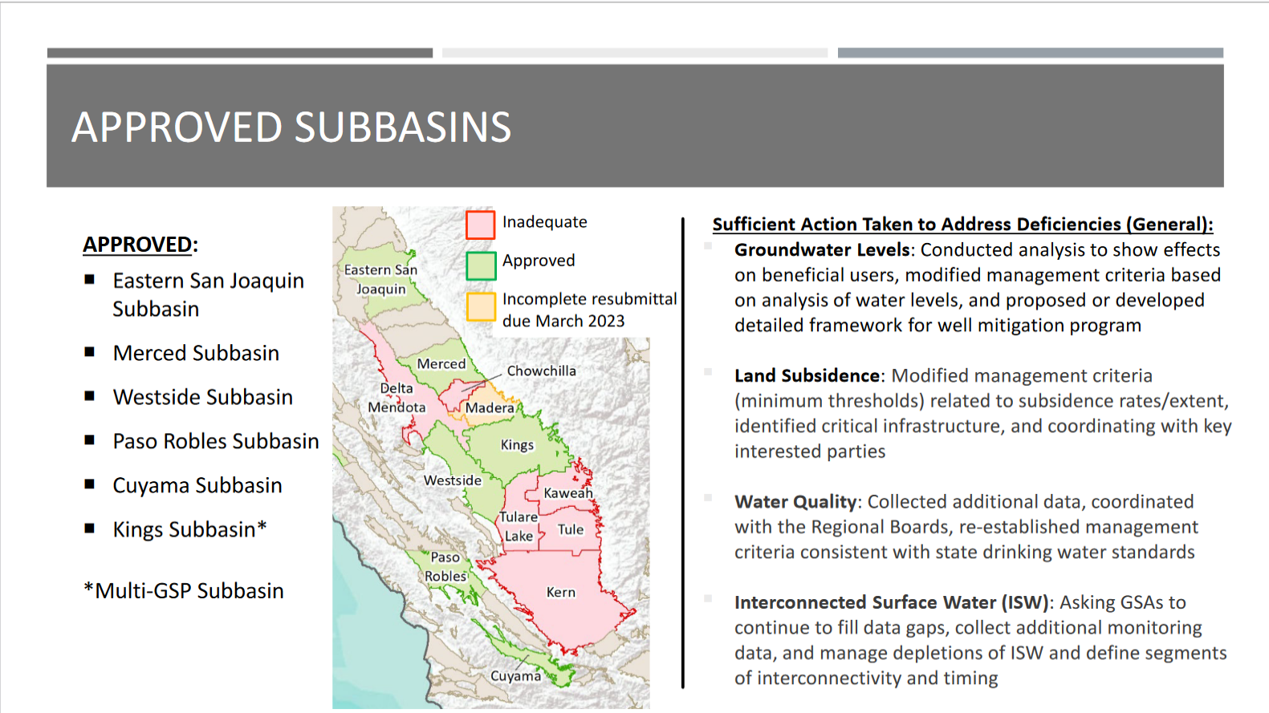Click the Chowchilla map label

tap(541, 371)
